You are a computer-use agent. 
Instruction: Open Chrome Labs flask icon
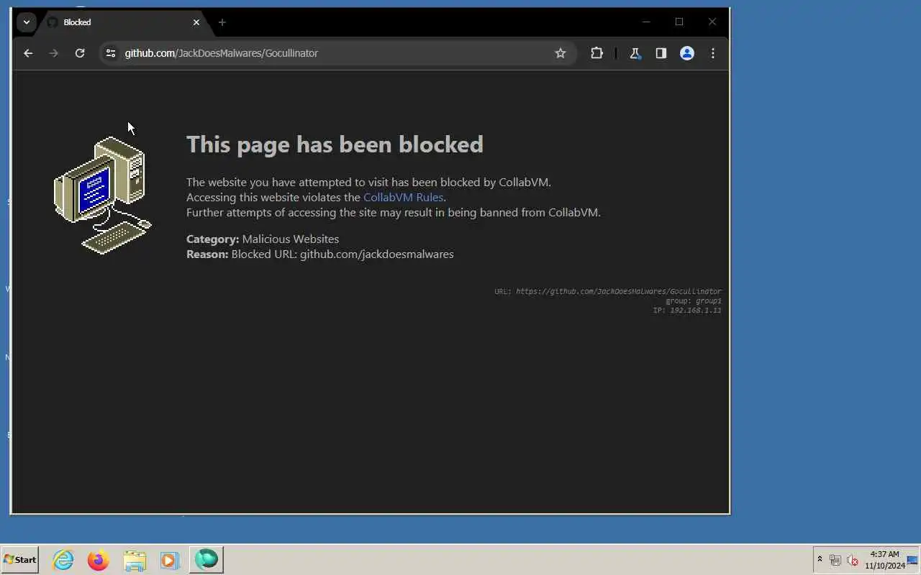(x=635, y=53)
